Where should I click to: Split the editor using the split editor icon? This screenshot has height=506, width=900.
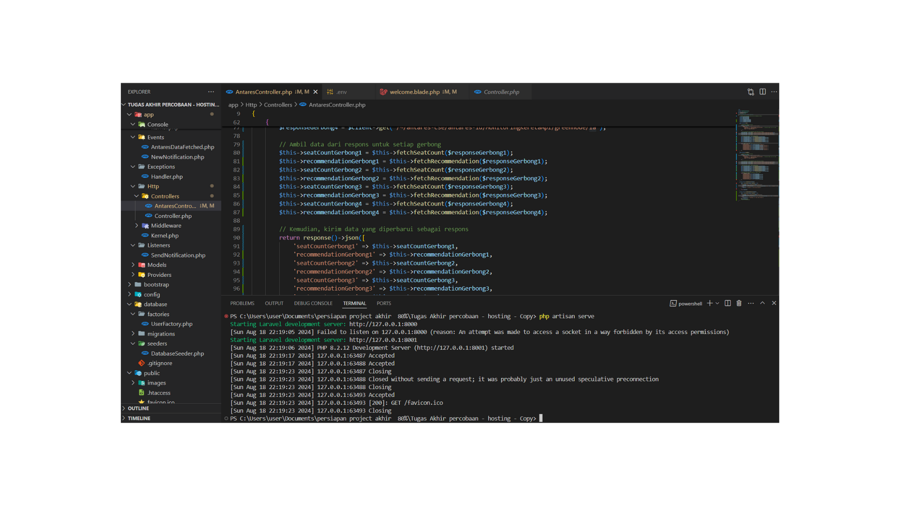coord(763,92)
